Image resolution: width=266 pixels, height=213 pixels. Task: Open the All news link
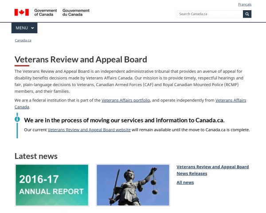coord(185,182)
